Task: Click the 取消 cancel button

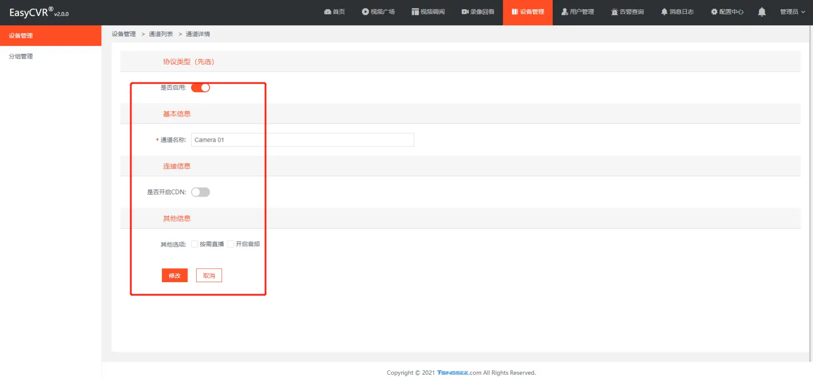Action: pyautogui.click(x=209, y=276)
